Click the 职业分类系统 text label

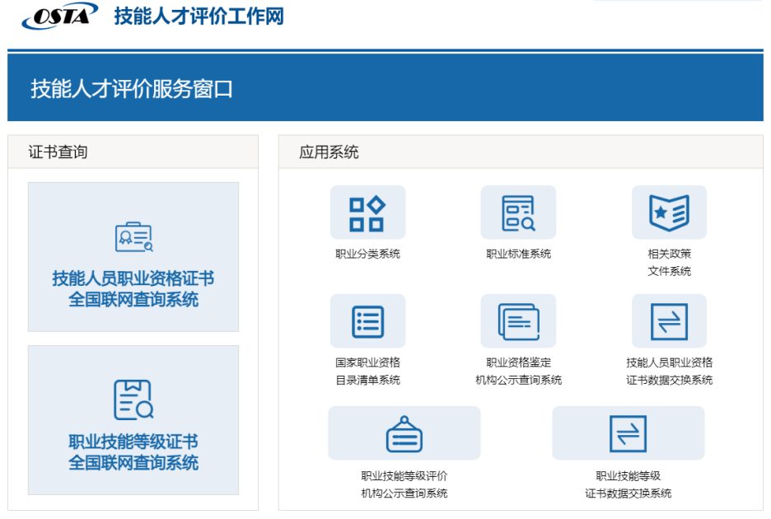(367, 253)
